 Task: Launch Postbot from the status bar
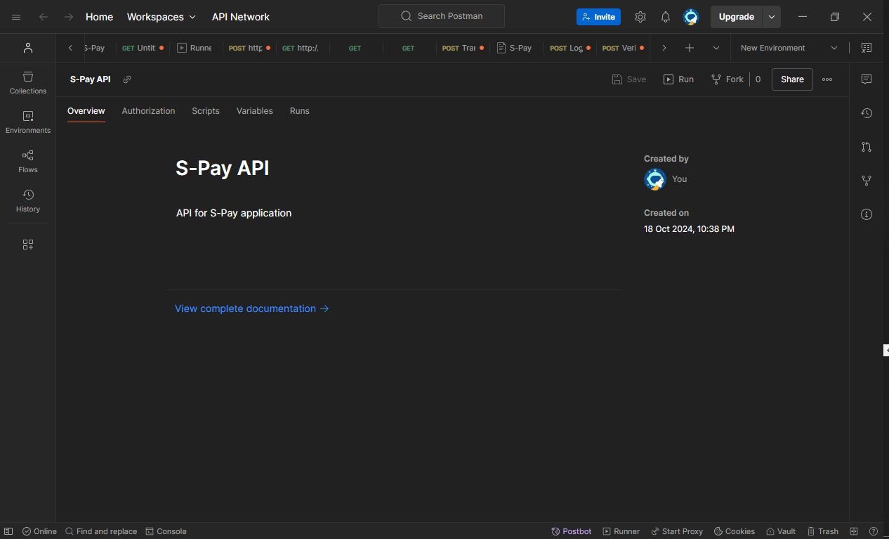click(571, 531)
